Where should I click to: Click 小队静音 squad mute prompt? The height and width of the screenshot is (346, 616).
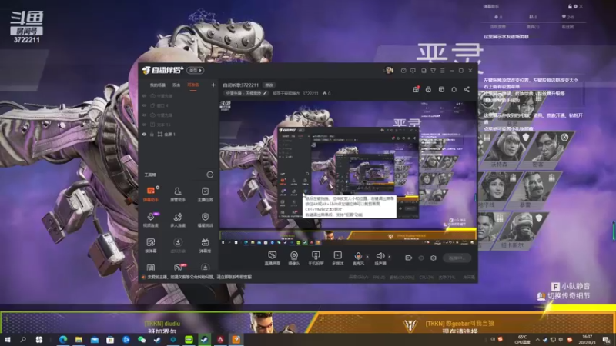[571, 286]
